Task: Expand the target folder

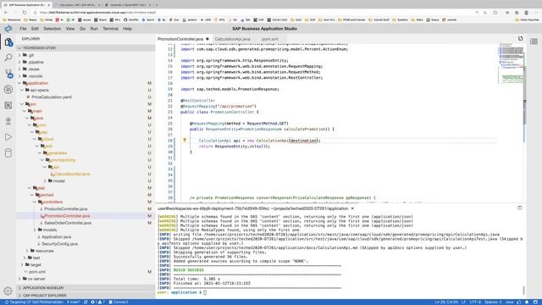Action: click(x=22, y=264)
